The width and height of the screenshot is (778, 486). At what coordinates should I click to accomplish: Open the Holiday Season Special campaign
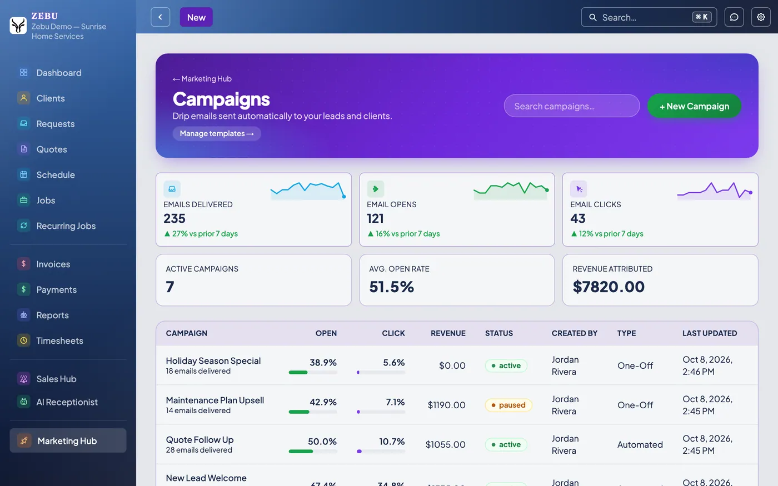[213, 360]
